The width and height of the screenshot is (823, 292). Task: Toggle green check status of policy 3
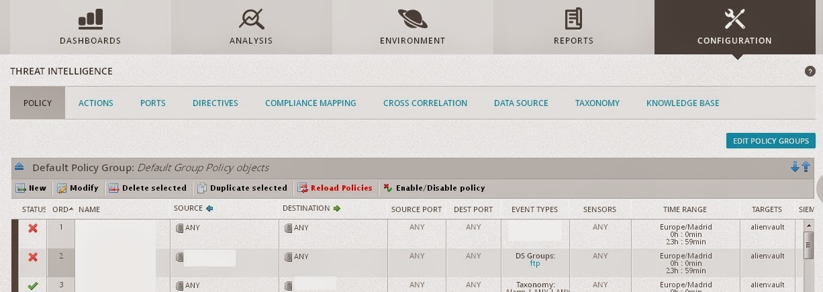(32, 285)
